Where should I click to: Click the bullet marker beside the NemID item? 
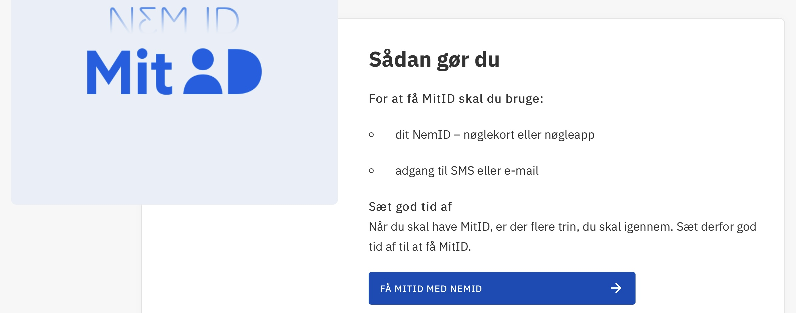(371, 135)
